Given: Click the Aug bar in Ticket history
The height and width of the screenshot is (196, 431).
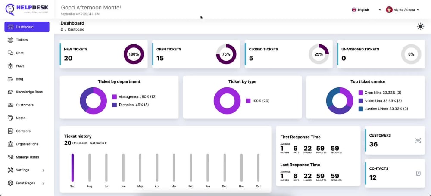Looking at the screenshot, I should click(x=89, y=168).
